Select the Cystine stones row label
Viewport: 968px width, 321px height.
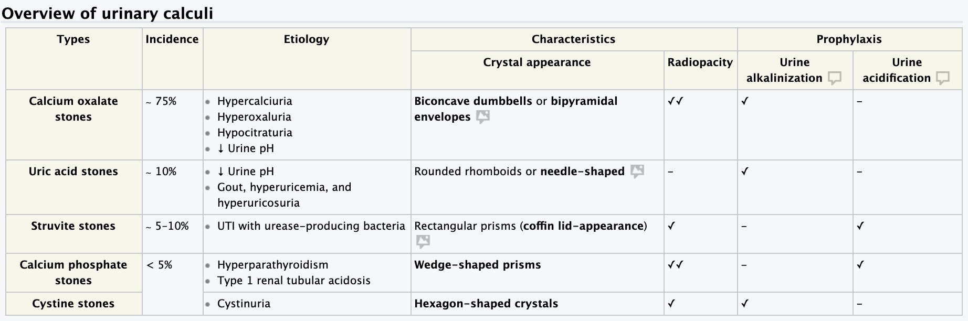tap(73, 304)
